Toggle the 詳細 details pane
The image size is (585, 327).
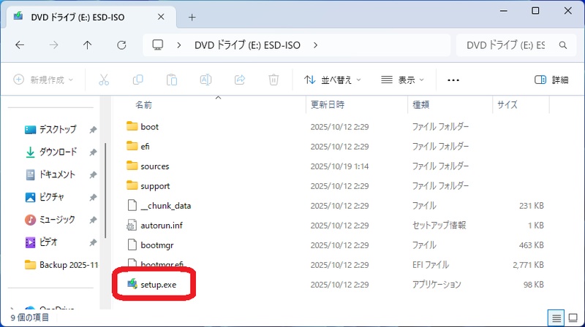(551, 80)
